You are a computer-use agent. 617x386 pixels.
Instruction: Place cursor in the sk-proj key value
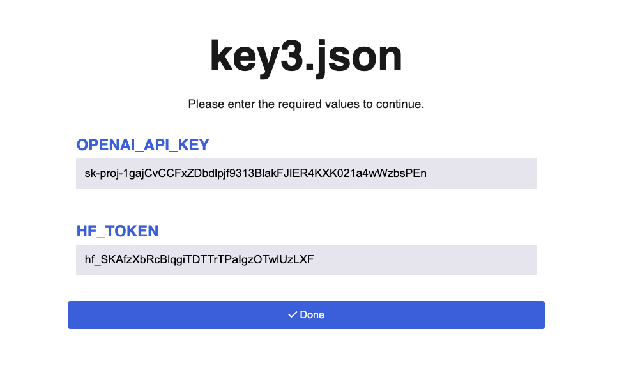coord(255,173)
